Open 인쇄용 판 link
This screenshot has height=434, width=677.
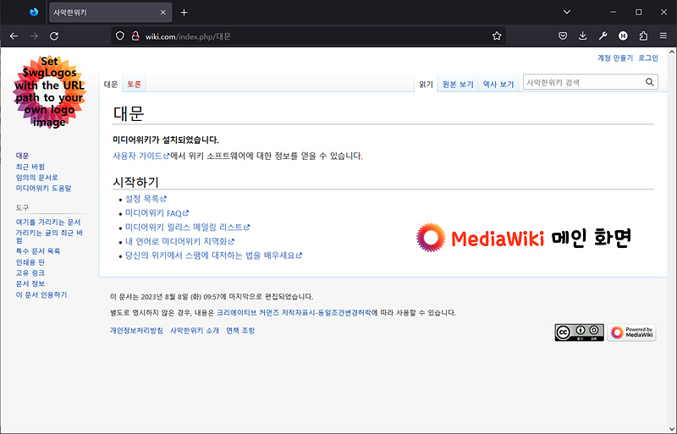pyautogui.click(x=30, y=262)
